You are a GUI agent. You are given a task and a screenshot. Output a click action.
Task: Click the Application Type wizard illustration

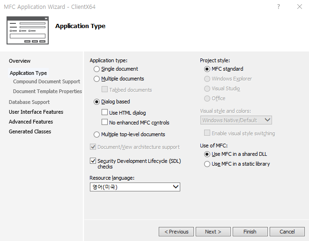28,30
